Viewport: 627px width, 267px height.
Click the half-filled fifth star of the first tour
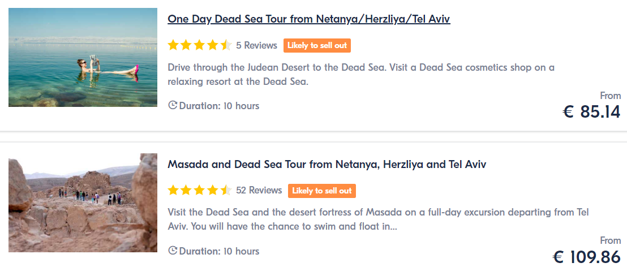(x=226, y=45)
